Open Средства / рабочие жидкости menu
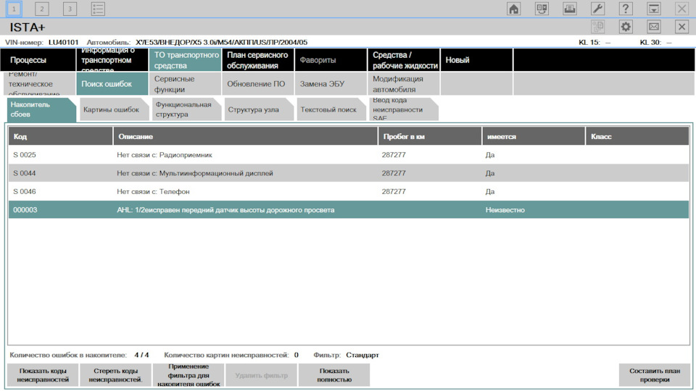The width and height of the screenshot is (696, 391). (x=404, y=60)
